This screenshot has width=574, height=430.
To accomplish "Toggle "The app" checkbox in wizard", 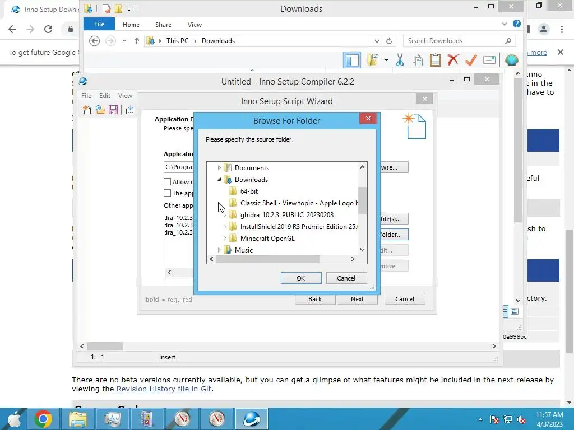I will pos(167,193).
